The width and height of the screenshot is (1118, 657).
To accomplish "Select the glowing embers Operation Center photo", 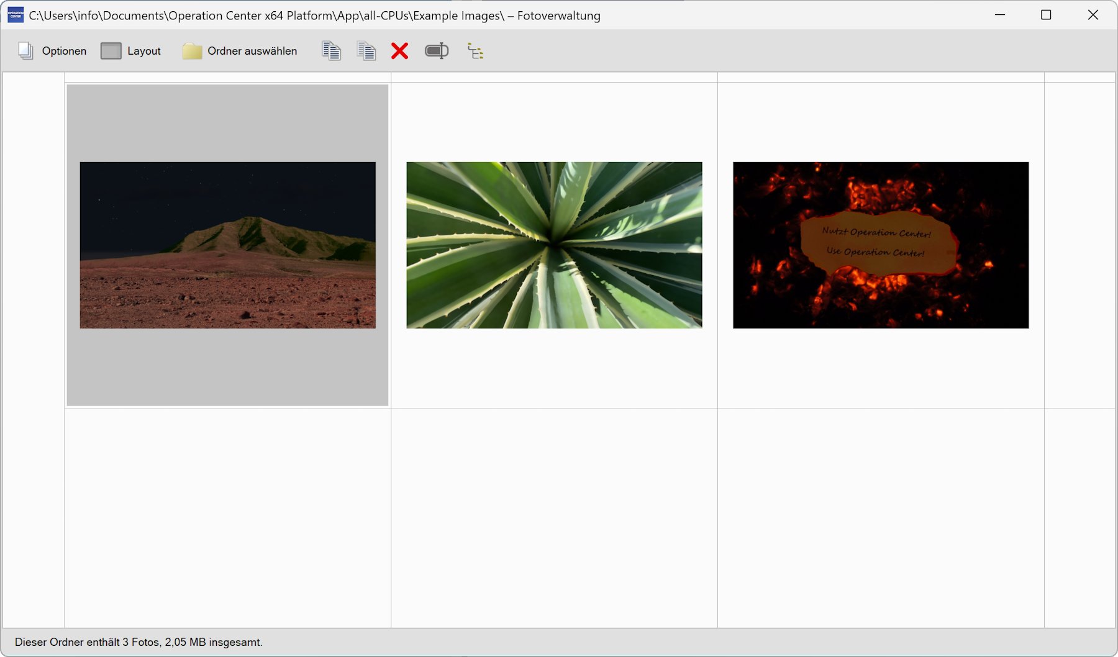I will point(881,245).
